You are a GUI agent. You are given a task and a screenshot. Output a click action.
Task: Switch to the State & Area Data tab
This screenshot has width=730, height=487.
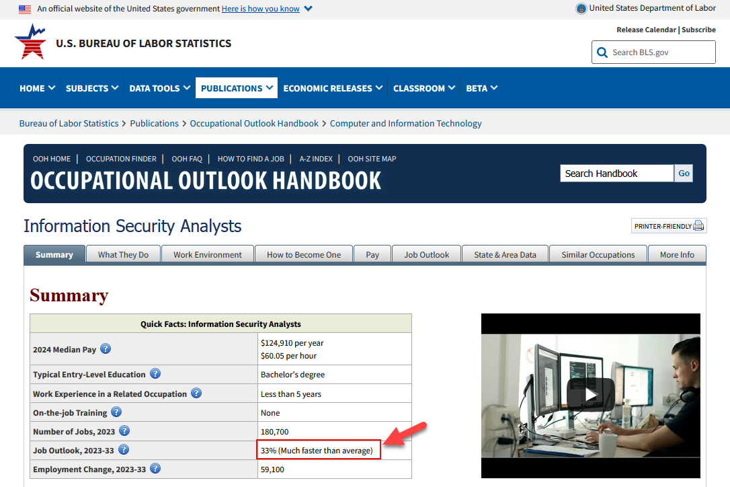[505, 255]
